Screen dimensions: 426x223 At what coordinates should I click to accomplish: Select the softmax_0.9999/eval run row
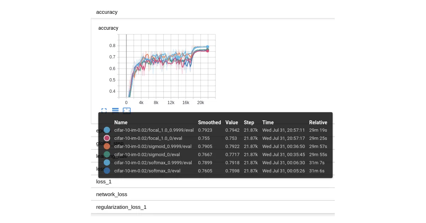(215, 162)
